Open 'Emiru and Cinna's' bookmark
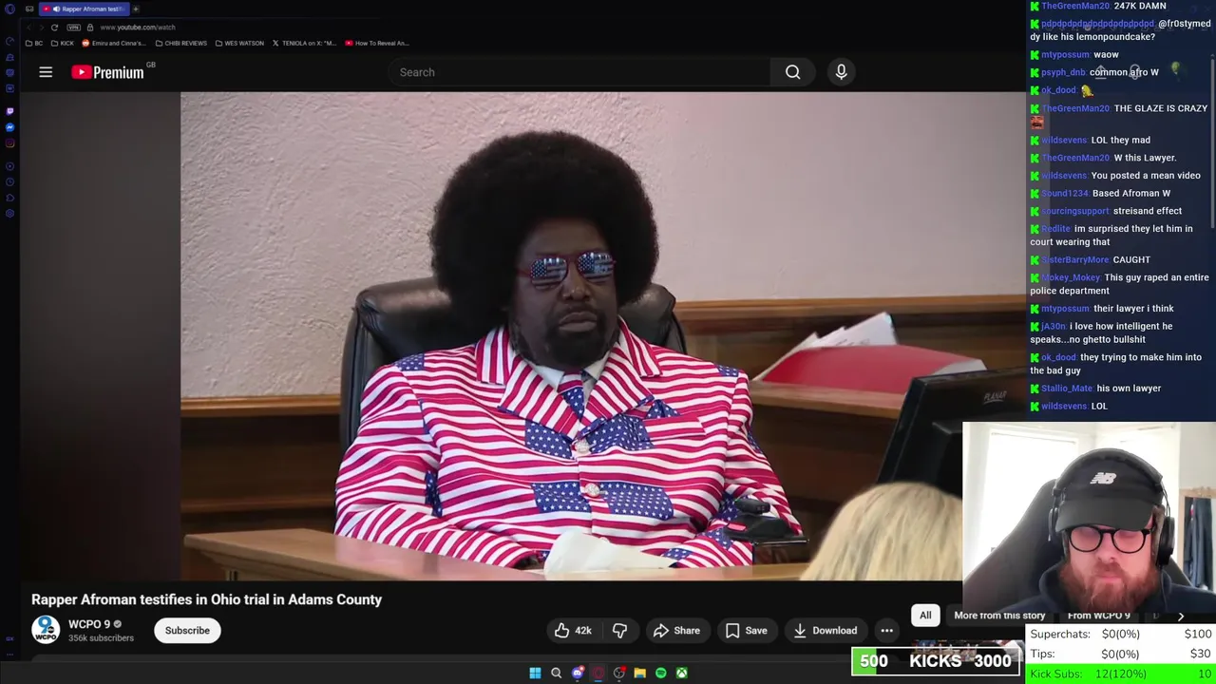This screenshot has width=1216, height=684. pyautogui.click(x=114, y=43)
